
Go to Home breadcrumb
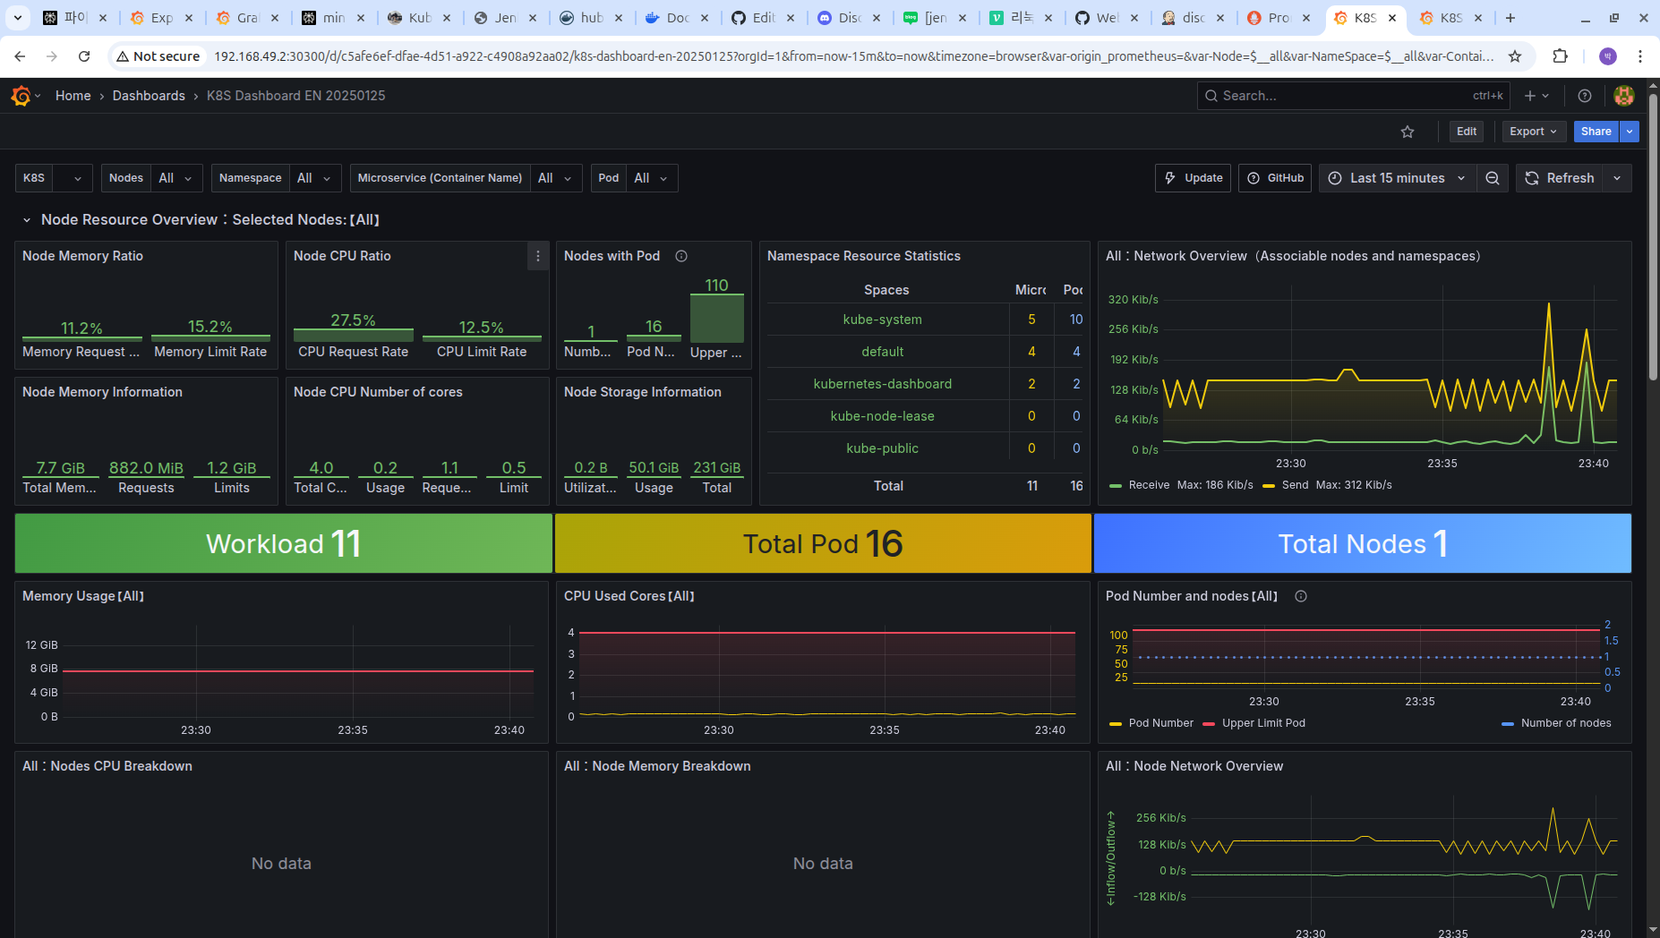(73, 96)
